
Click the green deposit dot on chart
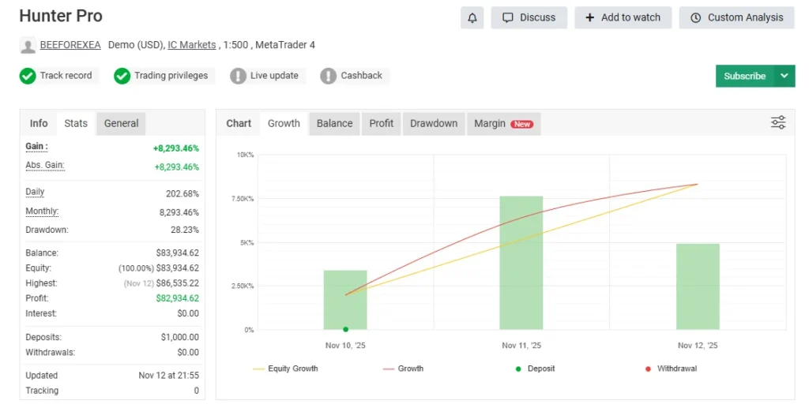tap(346, 329)
